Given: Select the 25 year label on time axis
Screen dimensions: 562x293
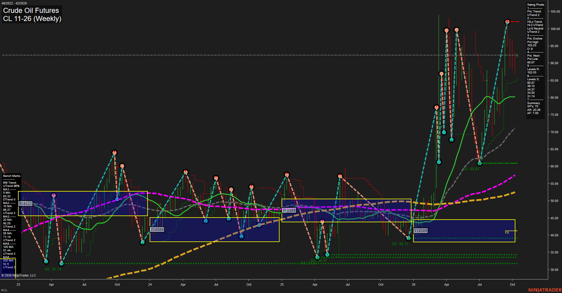Looking at the screenshot, I should [x=282, y=284].
